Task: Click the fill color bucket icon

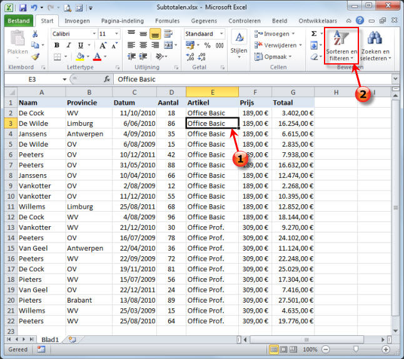Action: 80,56
